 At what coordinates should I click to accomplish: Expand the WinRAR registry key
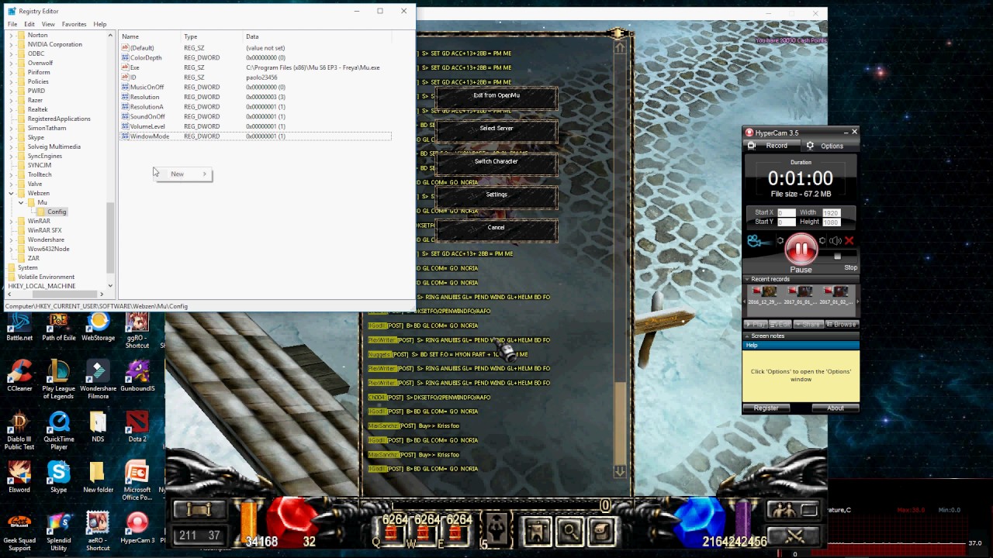11,221
